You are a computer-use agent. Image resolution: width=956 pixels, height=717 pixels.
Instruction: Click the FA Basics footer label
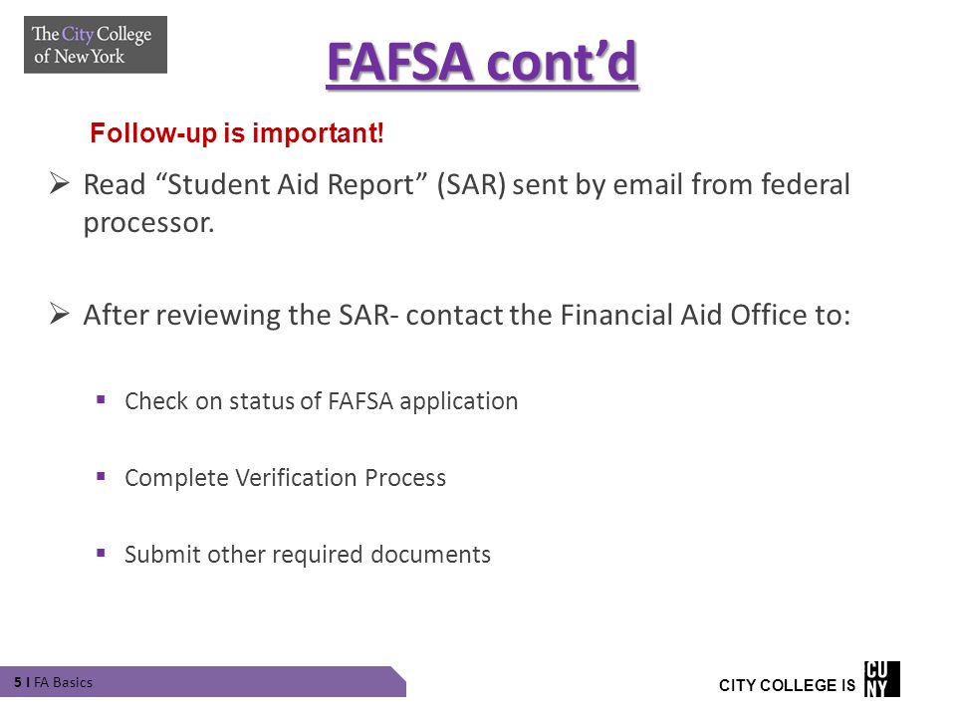(x=64, y=682)
